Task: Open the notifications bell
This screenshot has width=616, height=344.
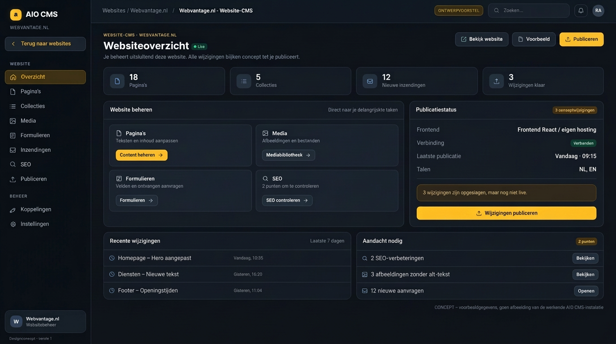Action: (581, 11)
